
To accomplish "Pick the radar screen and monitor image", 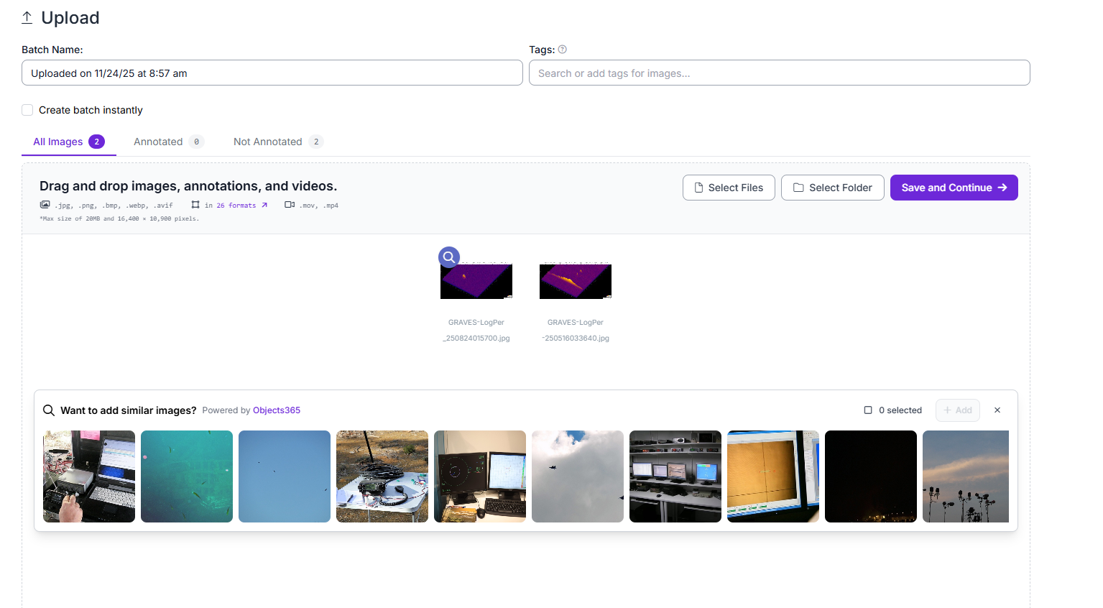I will [480, 476].
